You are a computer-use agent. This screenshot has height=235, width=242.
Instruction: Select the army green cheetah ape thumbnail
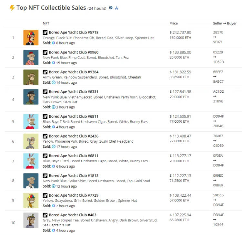coord(31,77)
